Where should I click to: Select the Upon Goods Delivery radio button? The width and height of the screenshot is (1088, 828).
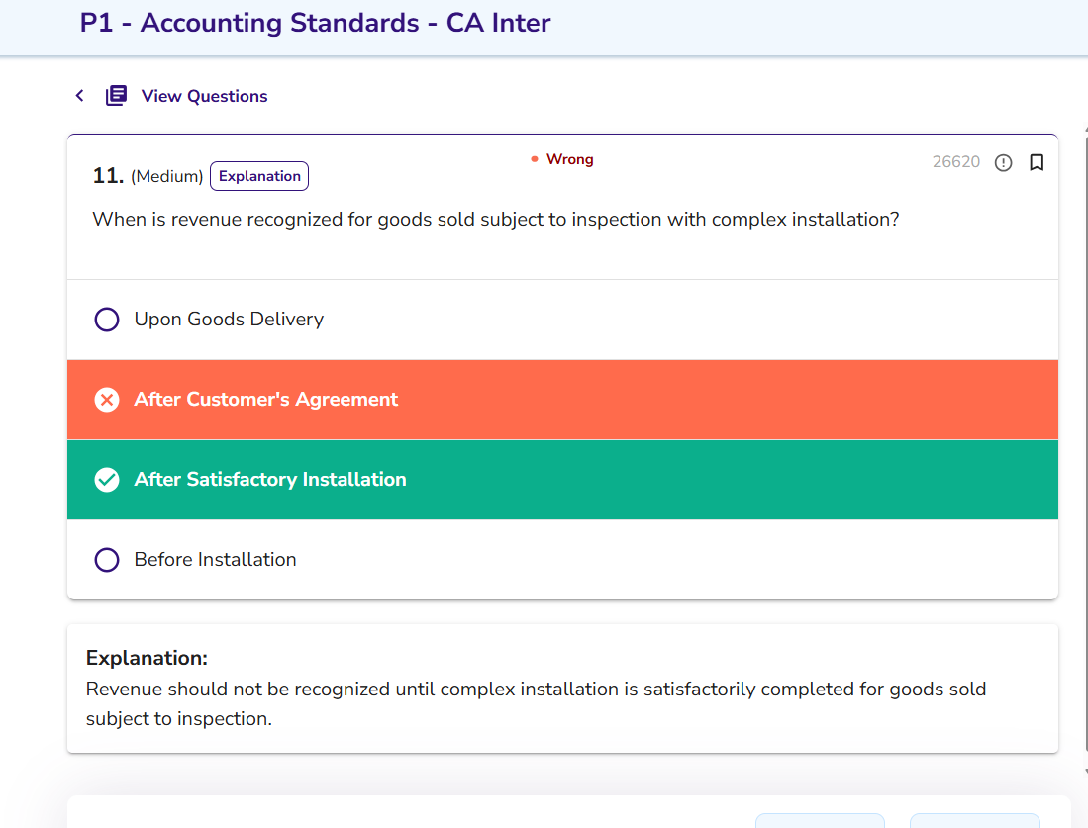pyautogui.click(x=106, y=320)
